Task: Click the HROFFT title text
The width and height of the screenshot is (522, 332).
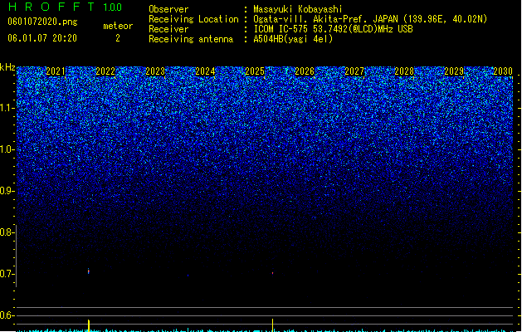Action: 51,7
